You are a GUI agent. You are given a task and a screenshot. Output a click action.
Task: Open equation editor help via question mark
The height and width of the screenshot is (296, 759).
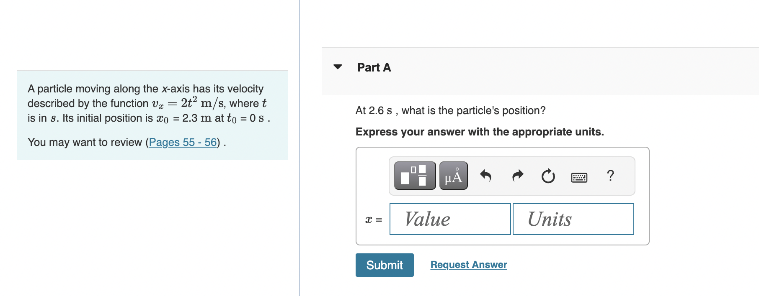coord(610,176)
